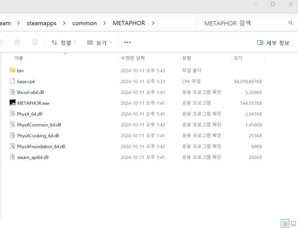The width and height of the screenshot is (298, 228).
Task: Switch to large thumbnails view icon
Action: 293,223
